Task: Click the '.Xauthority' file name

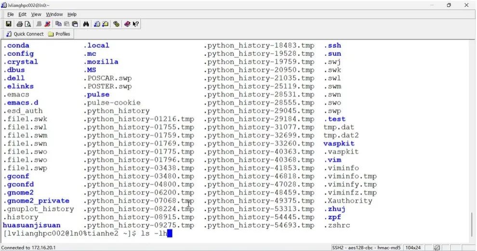Action: 348,201
